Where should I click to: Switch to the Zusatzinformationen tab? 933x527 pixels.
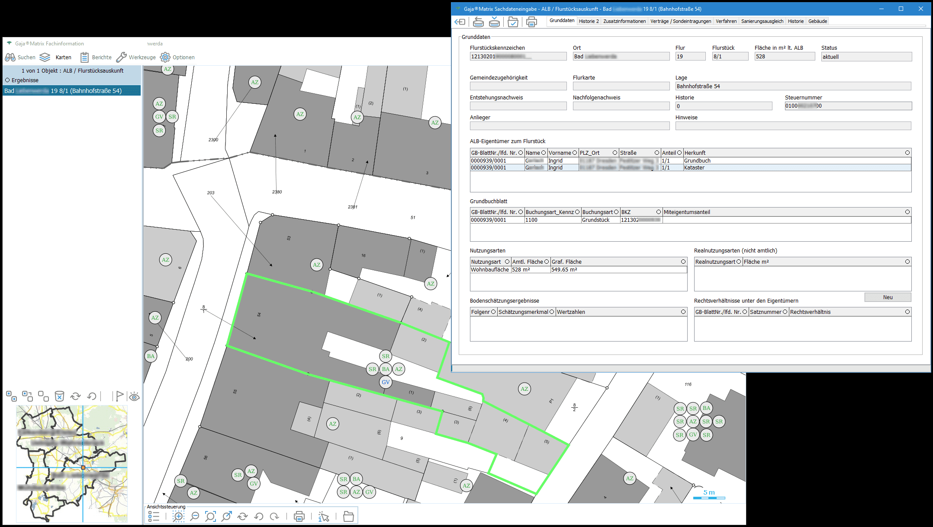[x=624, y=21]
